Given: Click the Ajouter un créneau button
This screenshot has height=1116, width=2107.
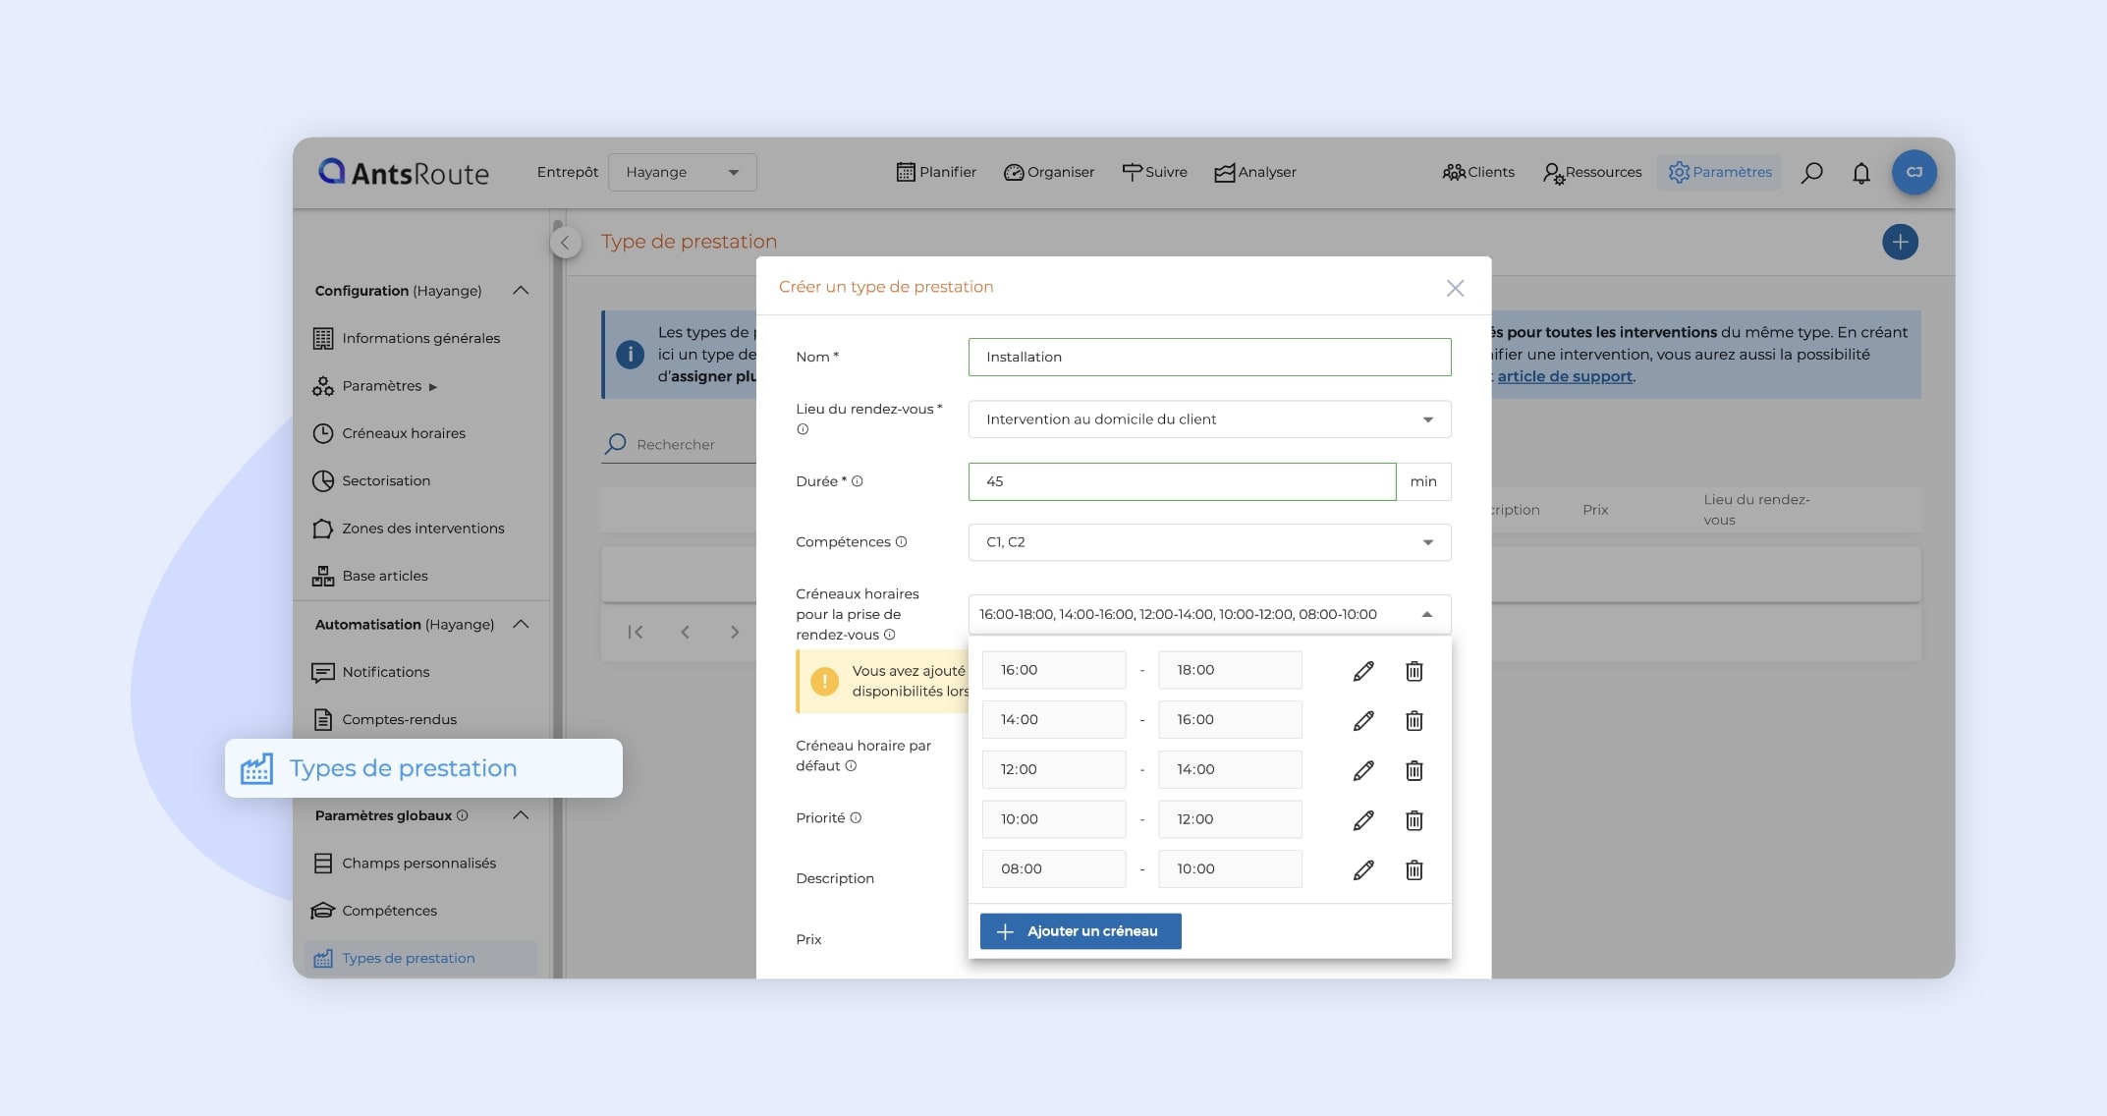Looking at the screenshot, I should tap(1080, 931).
